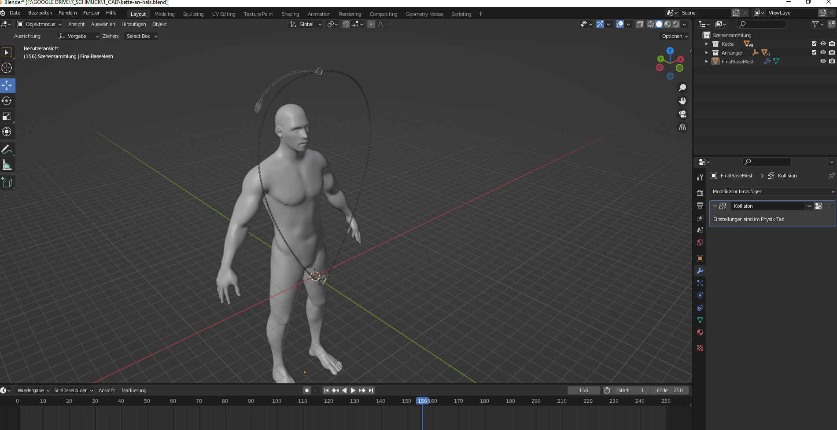Screen dimensions: 837x430
Task: Click the Optionen button
Action: pyautogui.click(x=675, y=36)
